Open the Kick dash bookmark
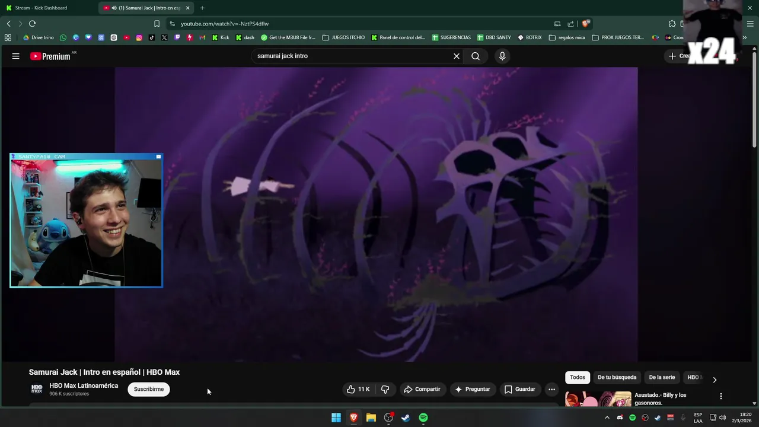Screen dimensions: 759x427 tap(245, 37)
